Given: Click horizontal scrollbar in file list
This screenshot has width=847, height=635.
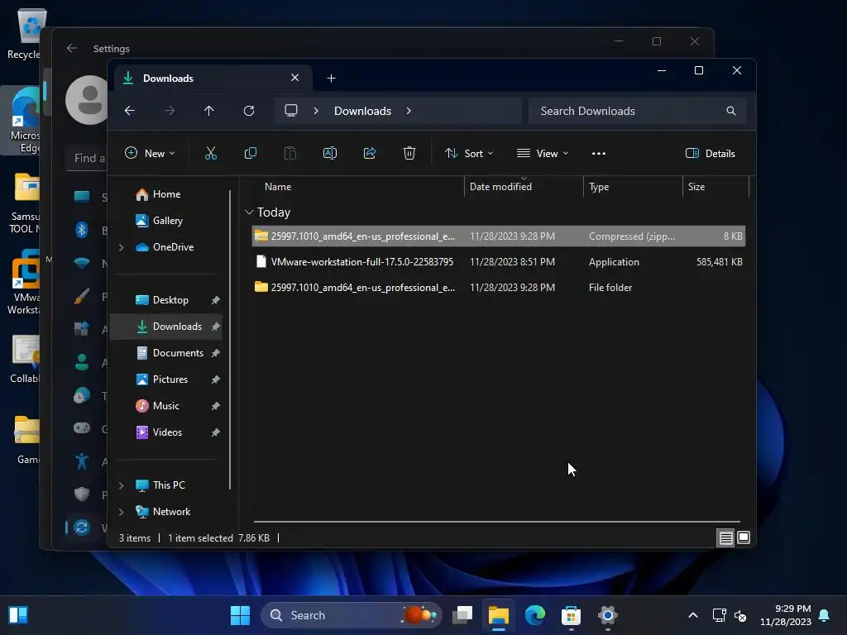Looking at the screenshot, I should coord(496,522).
